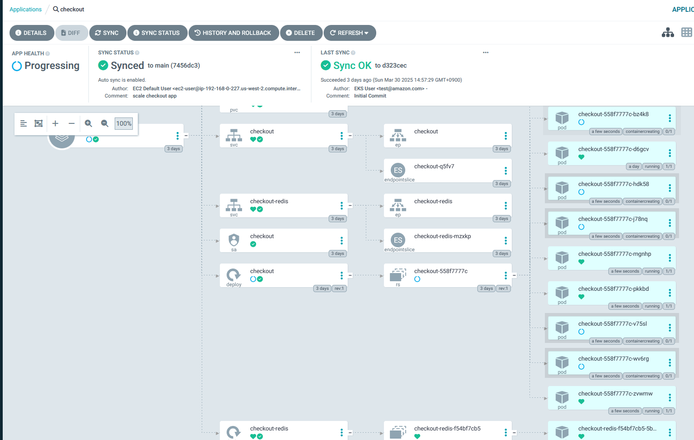Open menu for checkout-redis ep node

(x=505, y=205)
